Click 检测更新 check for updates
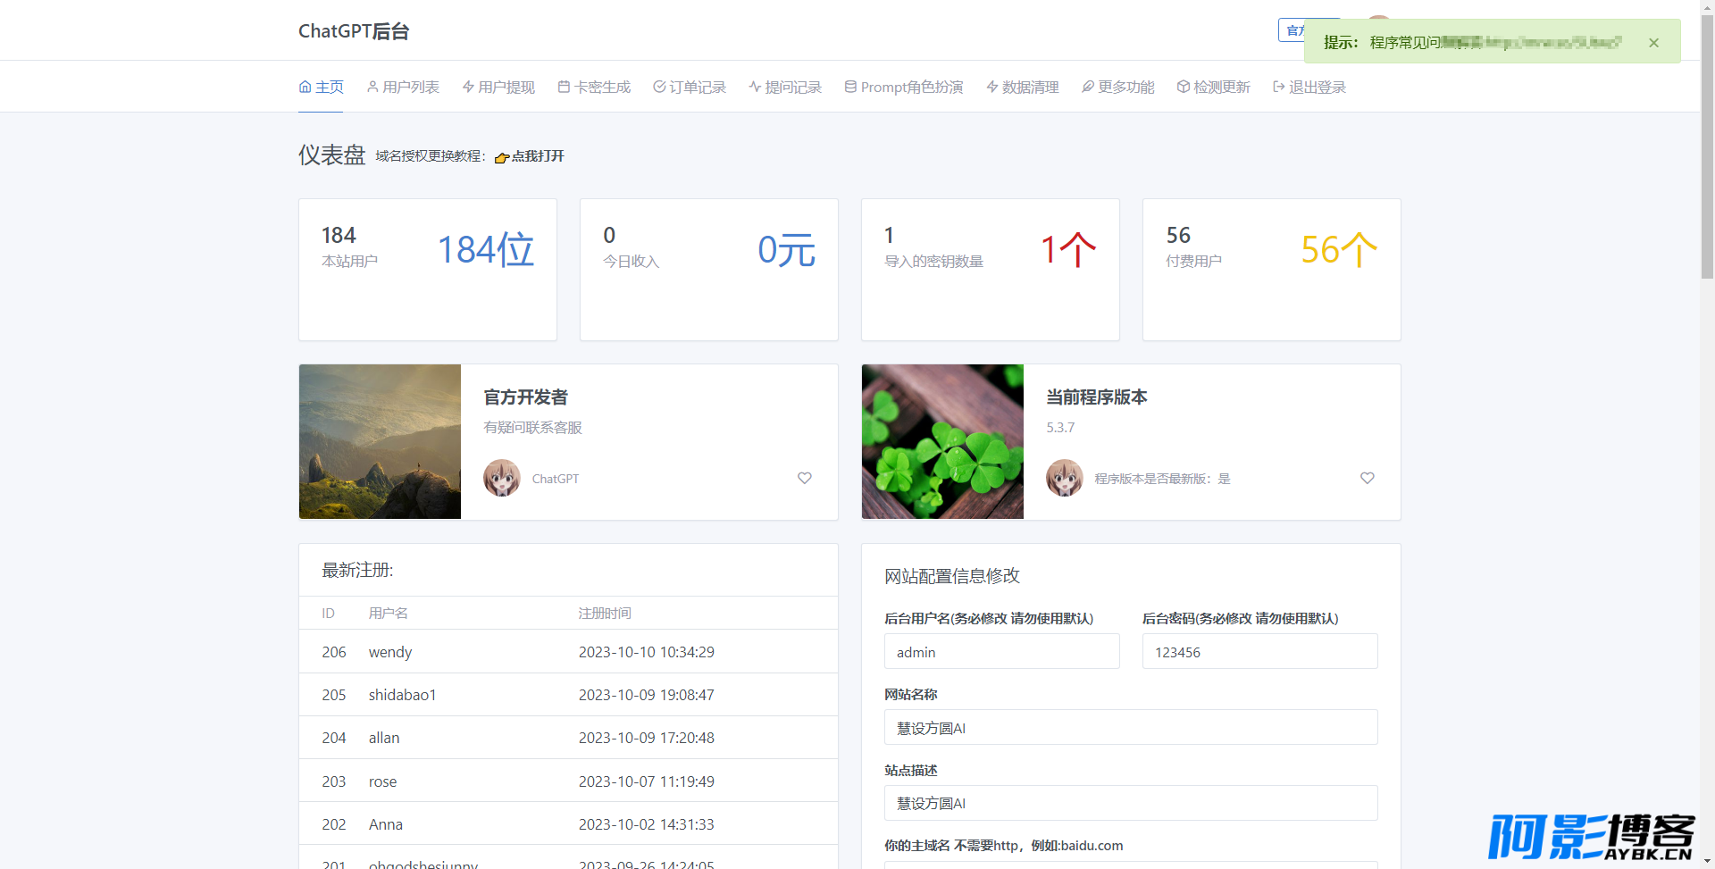The image size is (1715, 869). pos(1214,87)
